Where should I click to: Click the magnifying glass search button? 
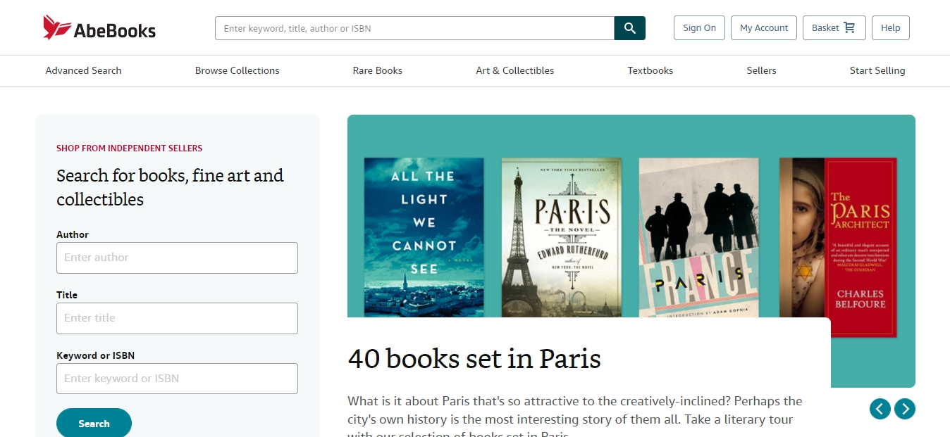pos(630,28)
